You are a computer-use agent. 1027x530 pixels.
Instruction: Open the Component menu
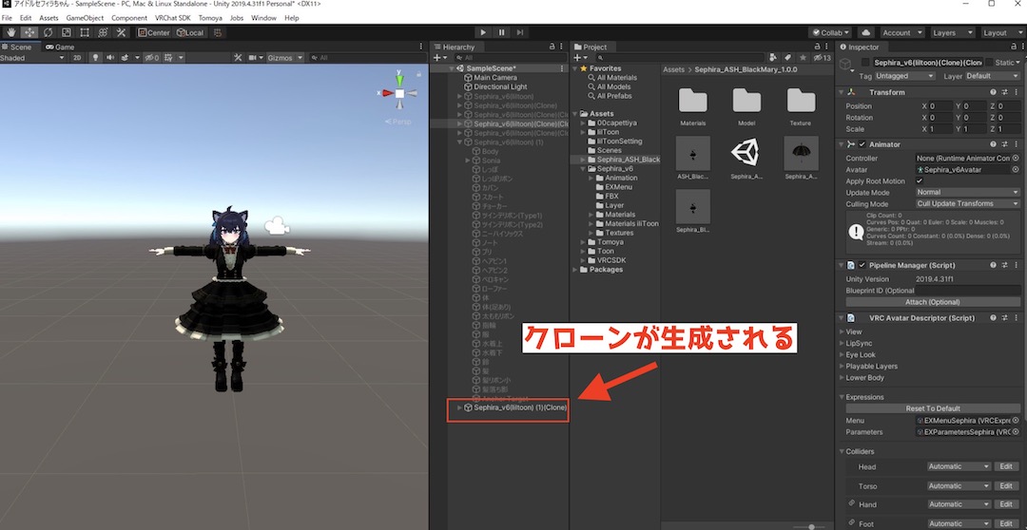pyautogui.click(x=129, y=18)
